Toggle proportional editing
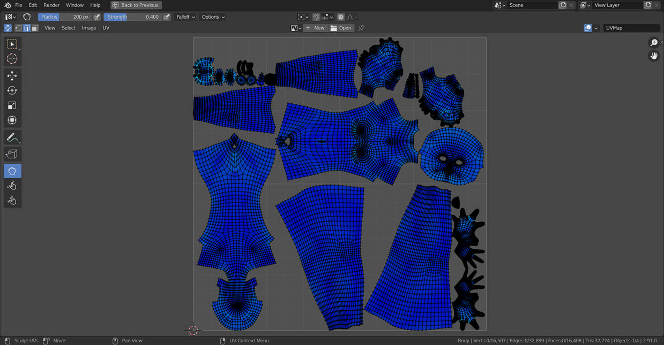 coord(341,17)
